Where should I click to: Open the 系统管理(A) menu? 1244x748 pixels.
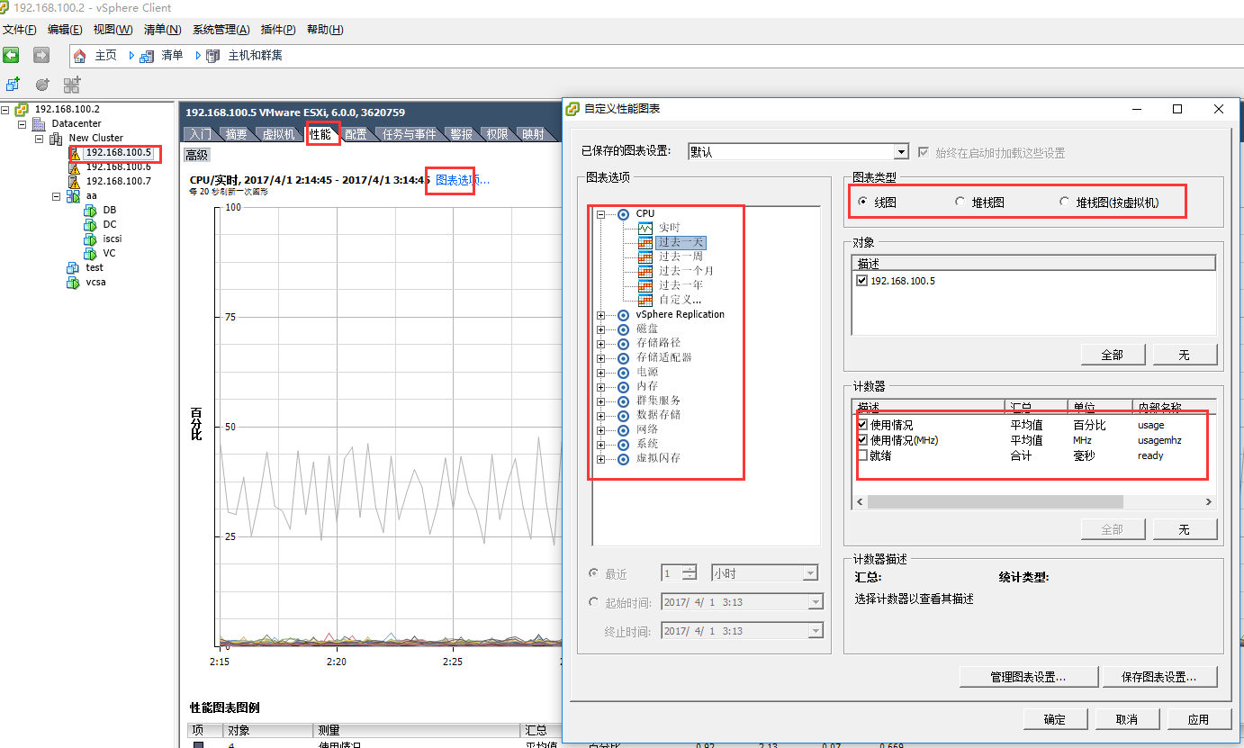click(221, 30)
